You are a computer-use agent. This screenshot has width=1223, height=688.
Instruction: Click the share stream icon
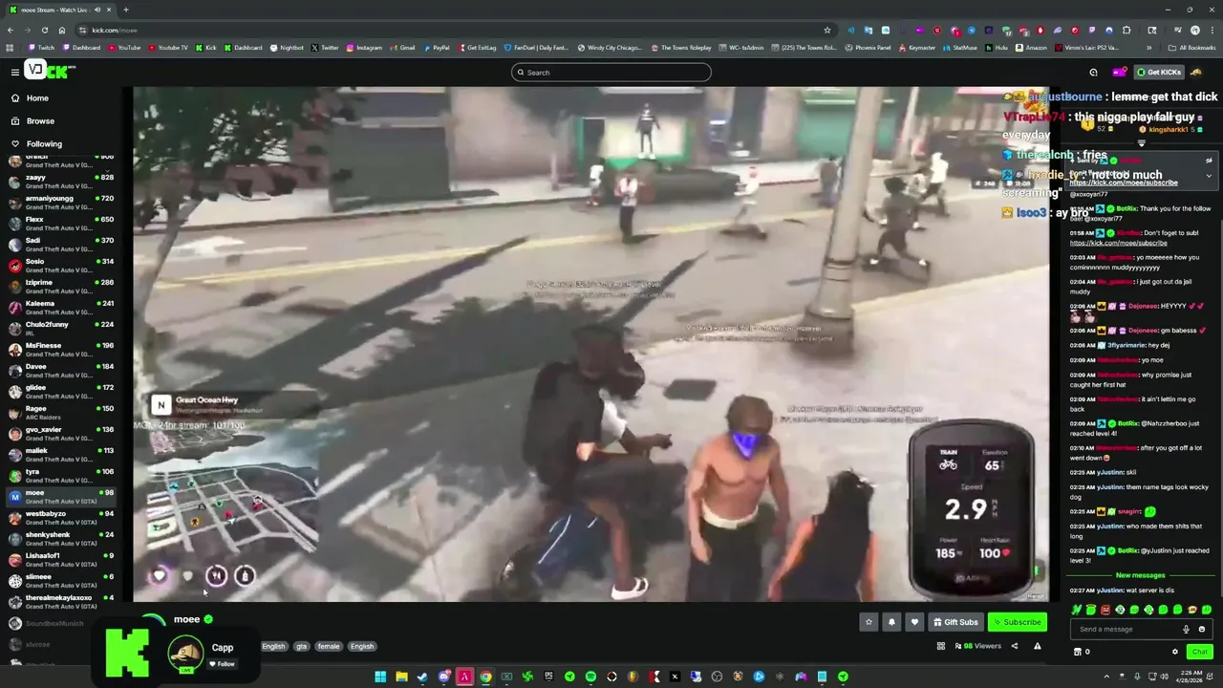coord(1015,646)
